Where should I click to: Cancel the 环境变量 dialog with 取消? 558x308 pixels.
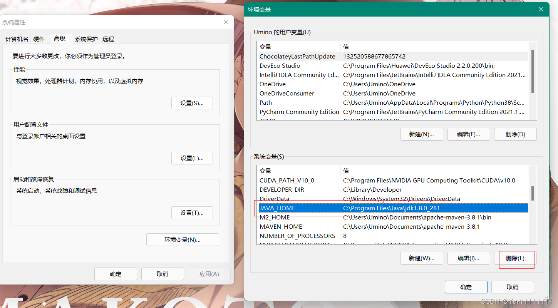point(513,287)
